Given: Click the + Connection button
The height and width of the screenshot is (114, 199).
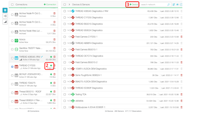Looking at the screenshot, I should (x=50, y=4).
